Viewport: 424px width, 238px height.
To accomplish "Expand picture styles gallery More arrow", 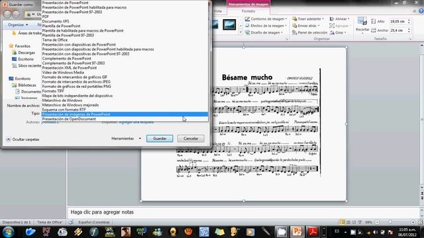I will [x=240, y=32].
